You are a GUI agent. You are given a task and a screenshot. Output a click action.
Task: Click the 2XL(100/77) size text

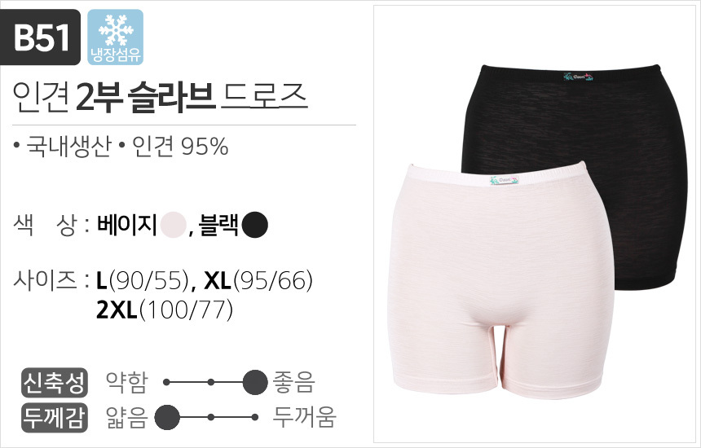click(x=165, y=310)
